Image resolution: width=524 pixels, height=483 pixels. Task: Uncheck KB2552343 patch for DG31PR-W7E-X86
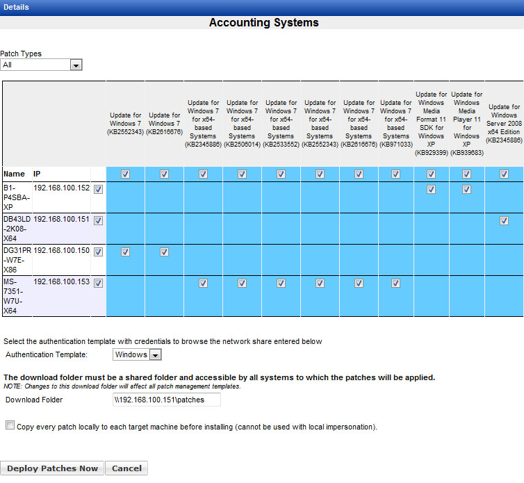tap(125, 252)
